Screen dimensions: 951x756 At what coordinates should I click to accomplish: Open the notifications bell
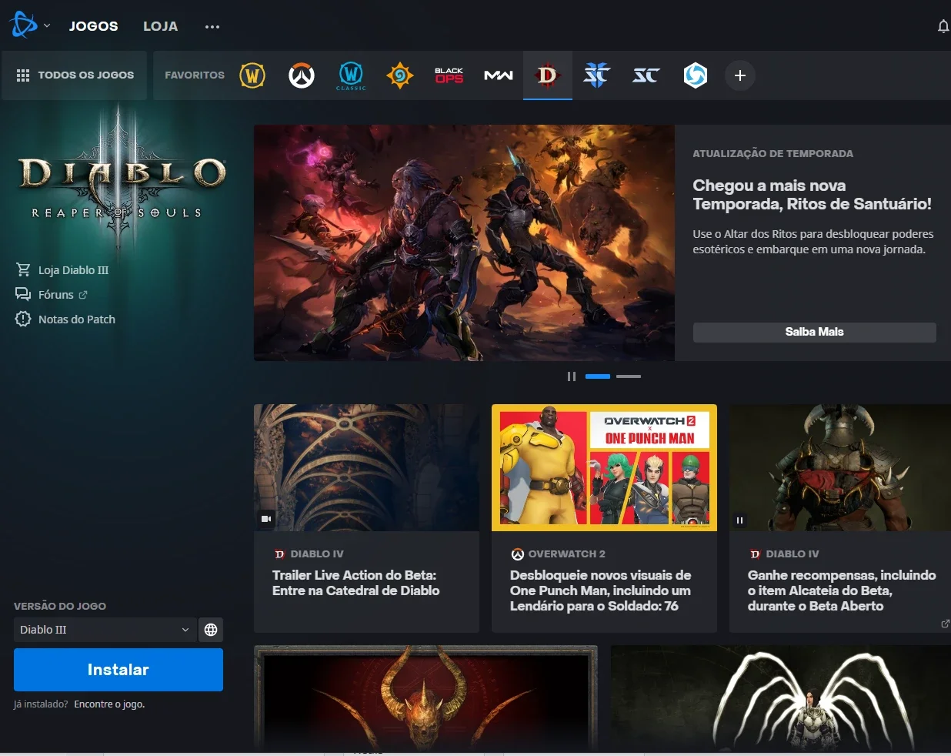click(x=943, y=26)
